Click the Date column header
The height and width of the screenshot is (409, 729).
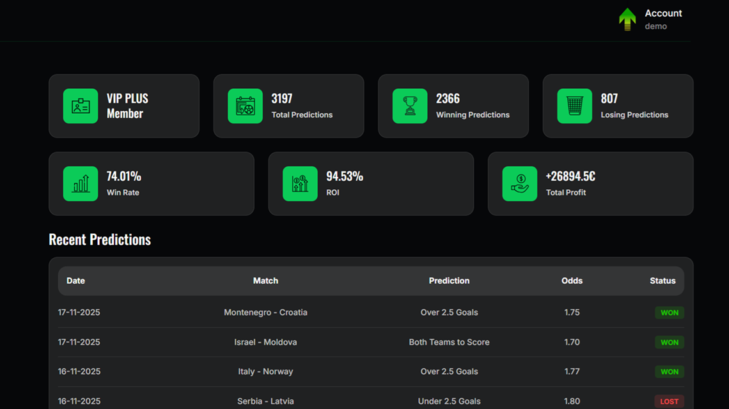coord(75,281)
